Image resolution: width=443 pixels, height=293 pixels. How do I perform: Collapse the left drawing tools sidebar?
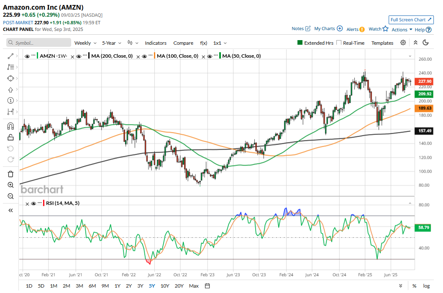10,210
